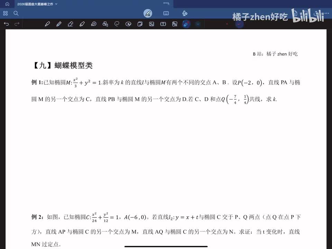Image resolution: width=332 pixels, height=249 pixels.
Task: Activate the Laser pointer tool
Action: click(186, 24)
